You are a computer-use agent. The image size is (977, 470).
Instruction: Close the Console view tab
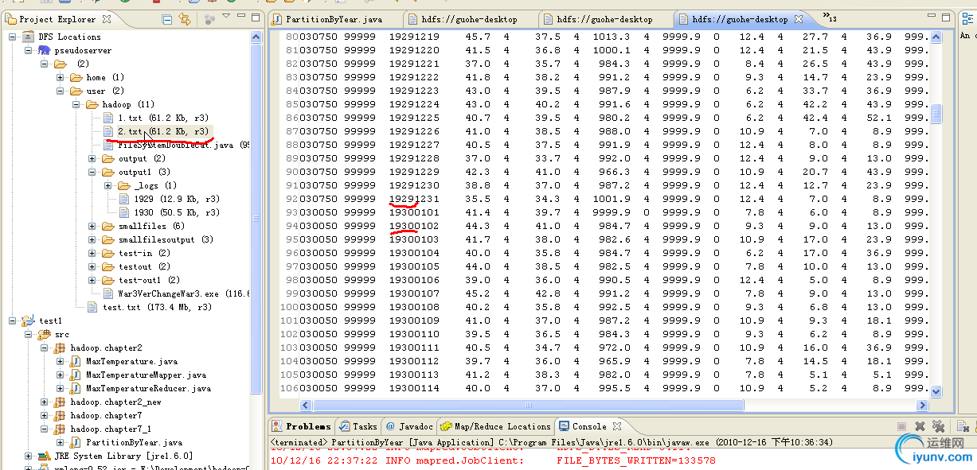[616, 426]
